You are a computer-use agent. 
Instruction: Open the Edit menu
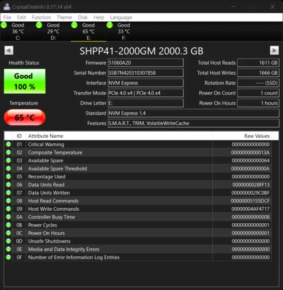(x=21, y=17)
